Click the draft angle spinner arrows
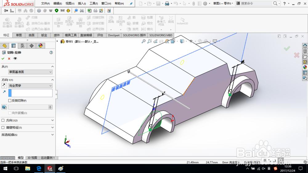 pos(50,107)
